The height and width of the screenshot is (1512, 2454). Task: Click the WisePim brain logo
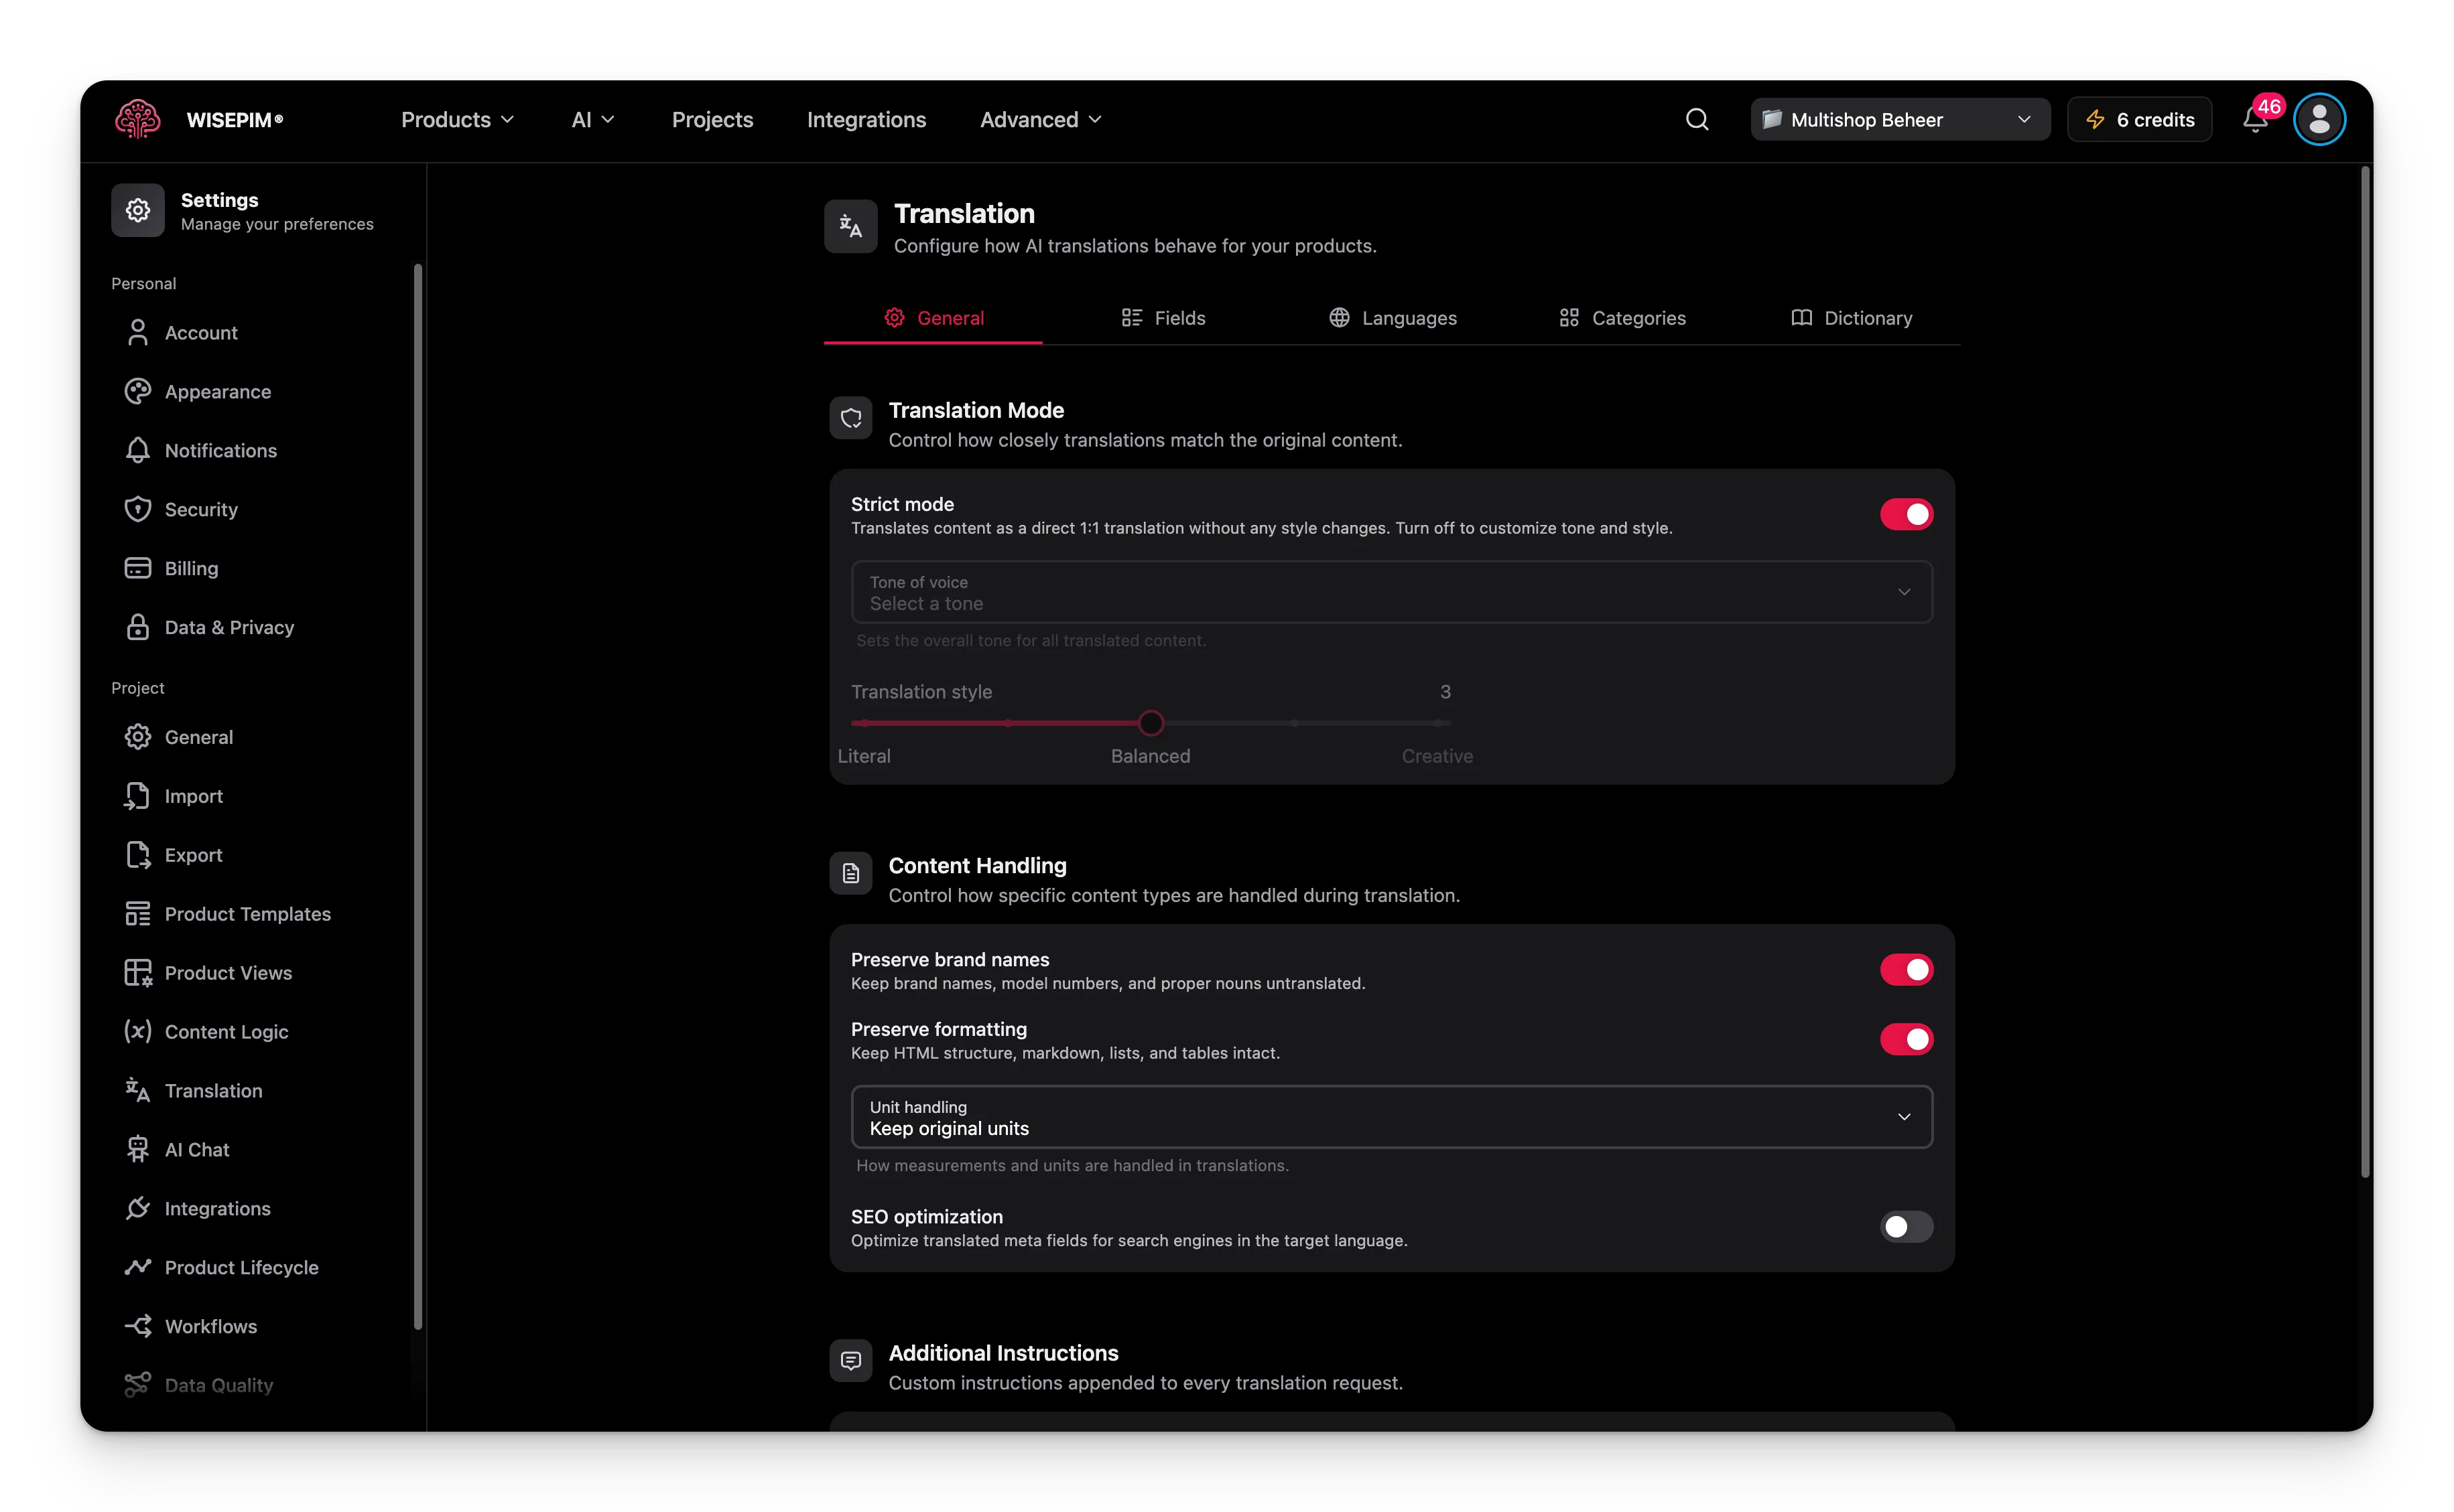click(x=137, y=119)
